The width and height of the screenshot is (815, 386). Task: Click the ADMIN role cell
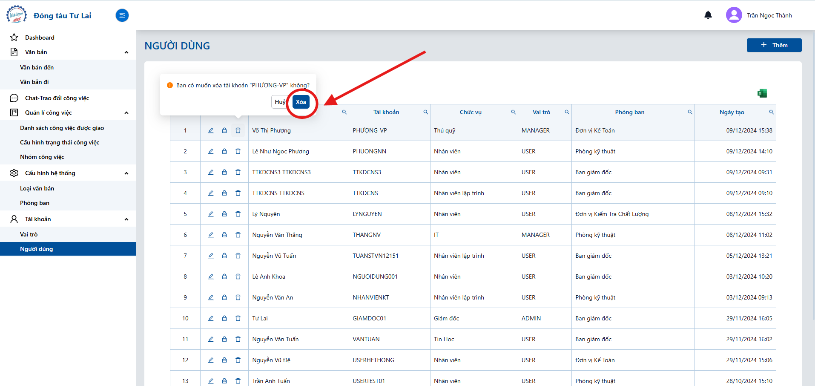click(545, 318)
